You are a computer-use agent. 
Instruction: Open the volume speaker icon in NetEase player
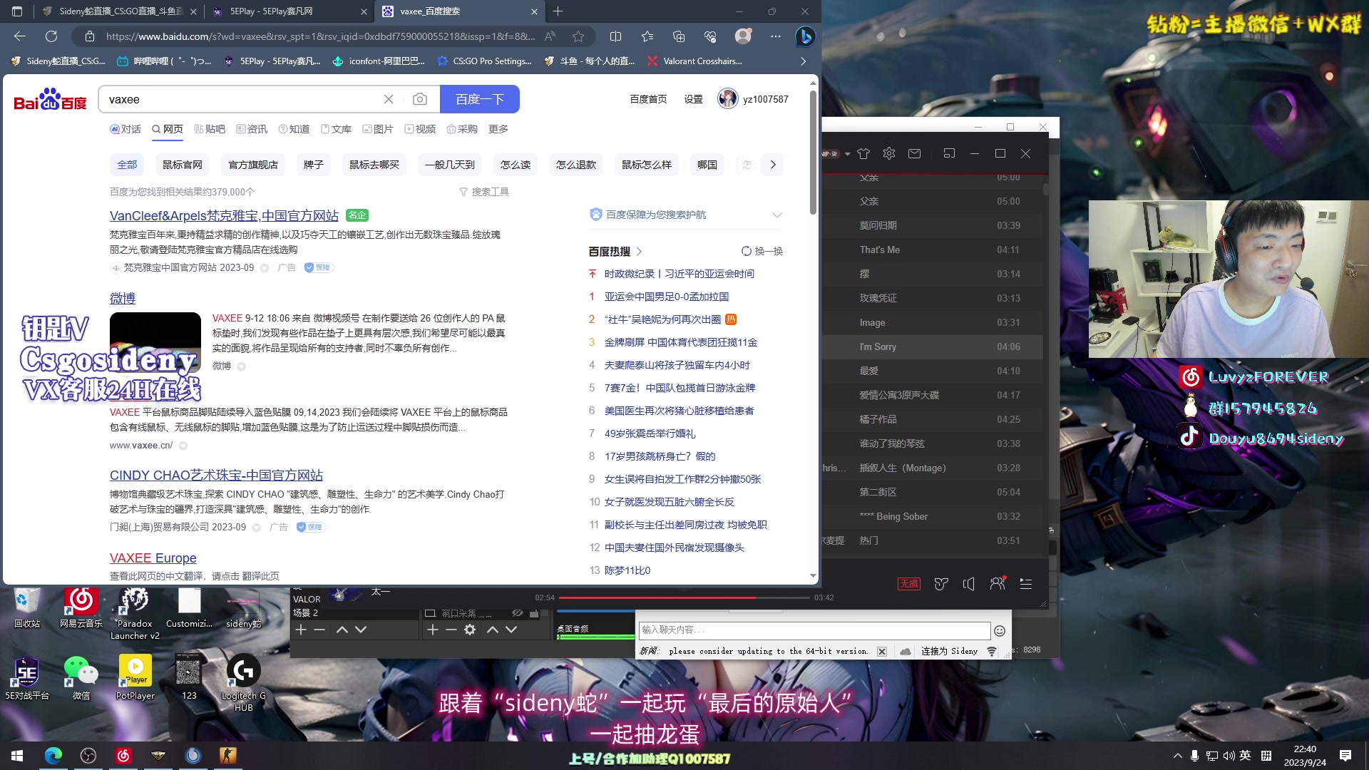[968, 584]
